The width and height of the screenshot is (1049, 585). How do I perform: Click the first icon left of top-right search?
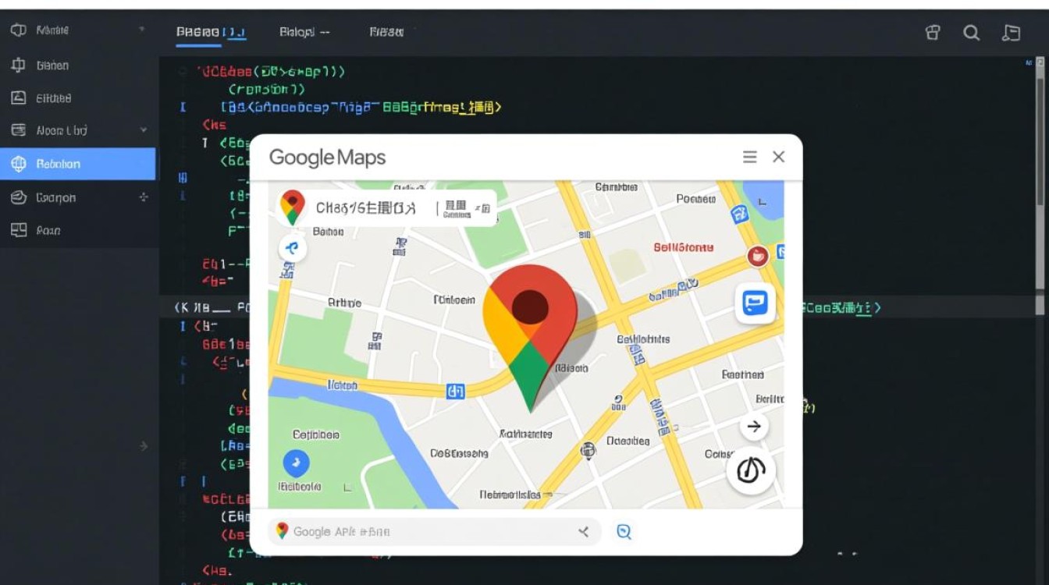933,32
